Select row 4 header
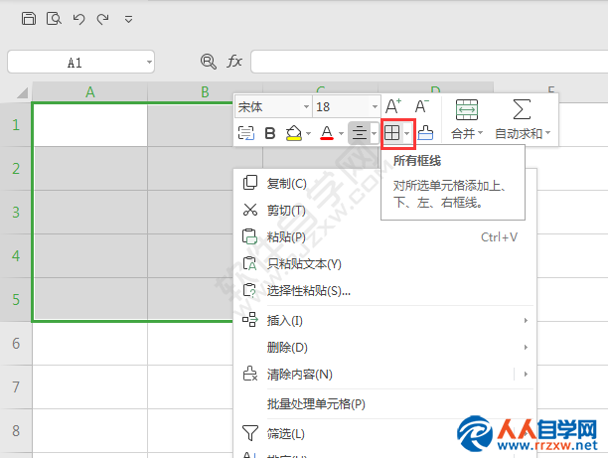608x458 pixels. click(16, 256)
